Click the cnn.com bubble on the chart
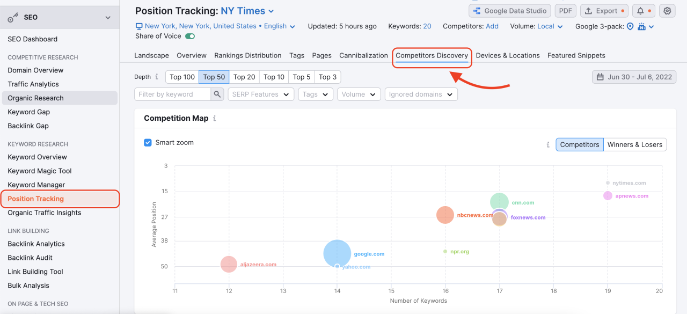Image resolution: width=687 pixels, height=314 pixels. click(x=499, y=202)
